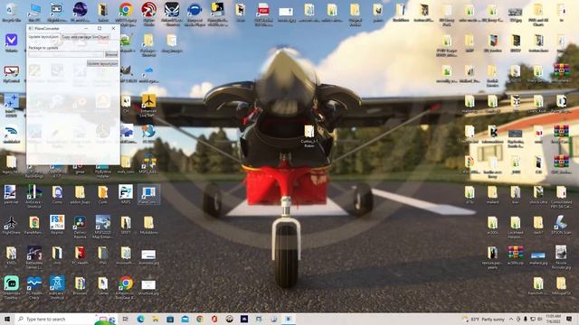Click the Browse button in PlaneConverter
Viewport: 579px width, 325px height.
[x=111, y=54]
